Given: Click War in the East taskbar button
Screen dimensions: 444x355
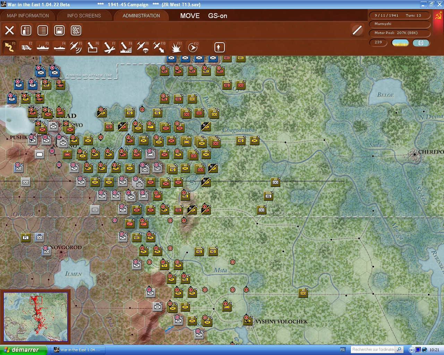Looking at the screenshot, I should tap(79, 350).
